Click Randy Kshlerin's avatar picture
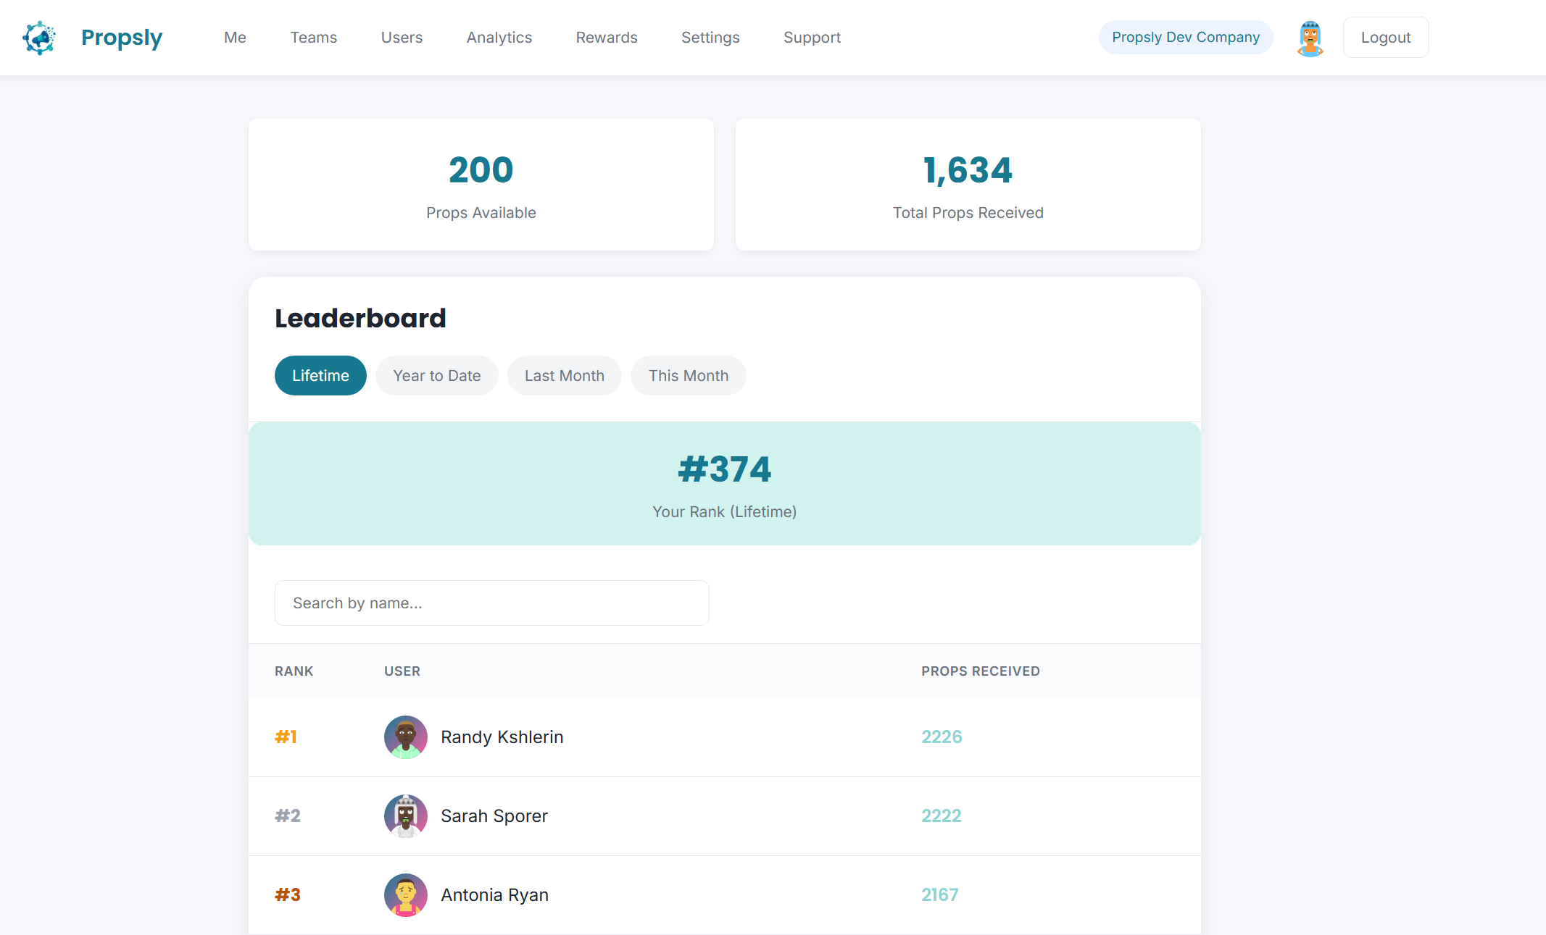 [x=405, y=737]
